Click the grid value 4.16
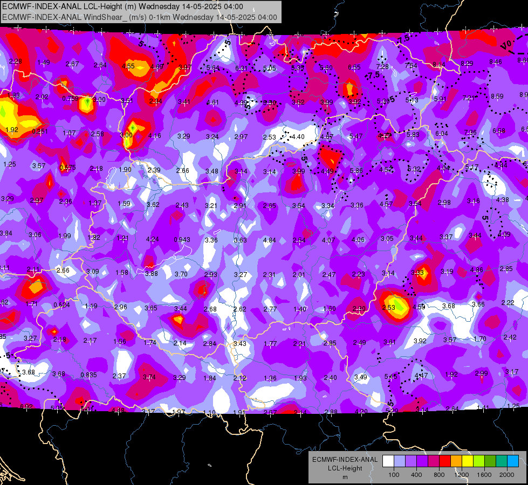Screen dimensions: 528x485 [x=155, y=136]
